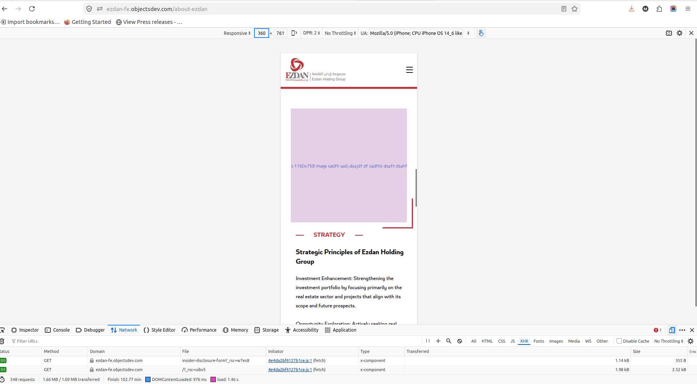697x384 pixels.
Task: Open the Accessibility tab
Action: [x=302, y=330]
